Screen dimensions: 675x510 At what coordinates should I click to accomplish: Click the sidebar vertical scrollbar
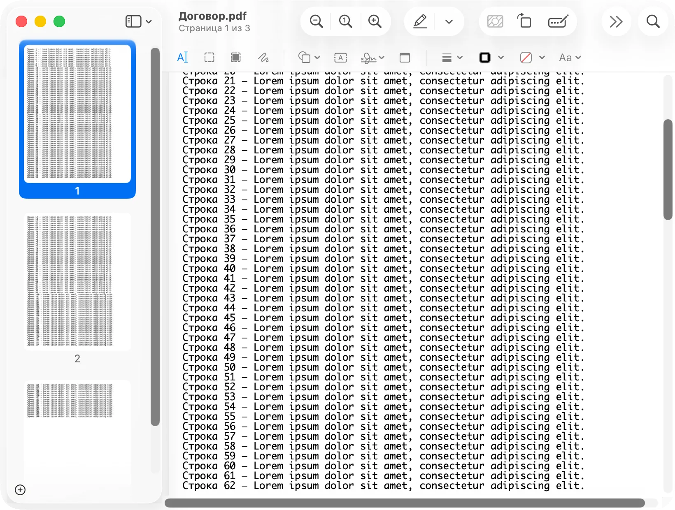pyautogui.click(x=155, y=236)
